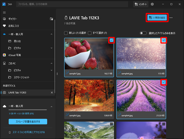
Task: Maximize the Photos window
Action: pyautogui.click(x=171, y=4)
